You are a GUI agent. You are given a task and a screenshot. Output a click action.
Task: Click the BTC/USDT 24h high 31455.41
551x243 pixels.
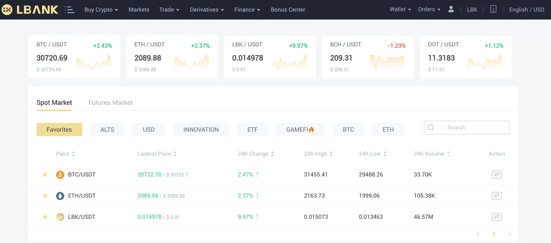tap(316, 175)
